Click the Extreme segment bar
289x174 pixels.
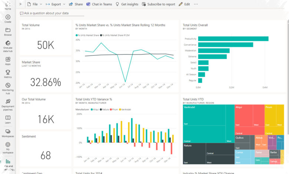pyautogui.click(x=212, y=57)
